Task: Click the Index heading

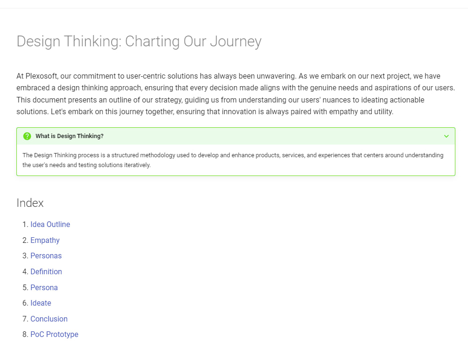Action: [30, 203]
